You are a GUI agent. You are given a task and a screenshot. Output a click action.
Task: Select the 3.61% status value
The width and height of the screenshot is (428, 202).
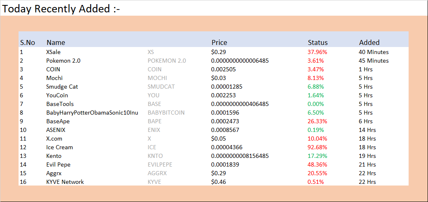pyautogui.click(x=315, y=61)
